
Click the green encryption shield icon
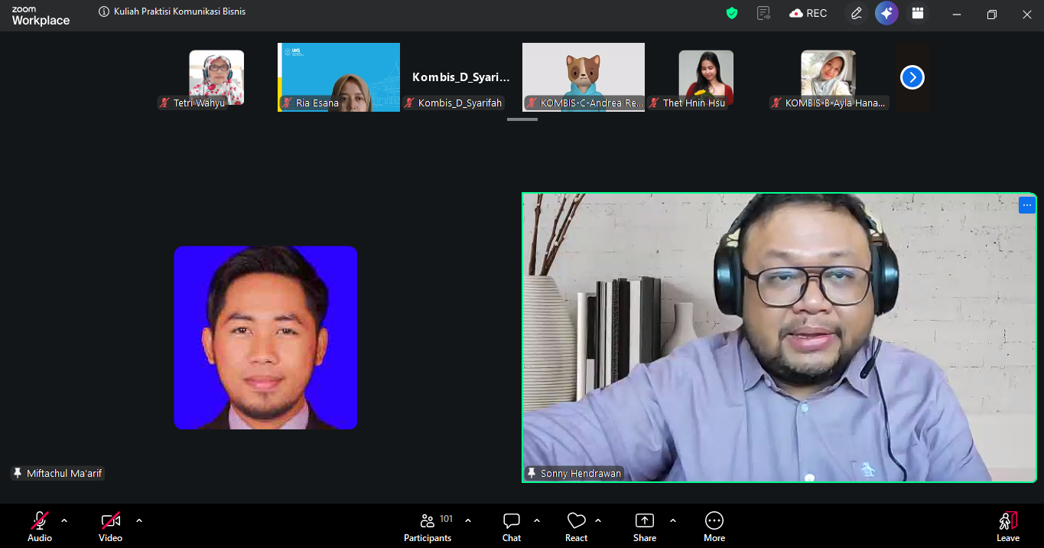coord(732,13)
